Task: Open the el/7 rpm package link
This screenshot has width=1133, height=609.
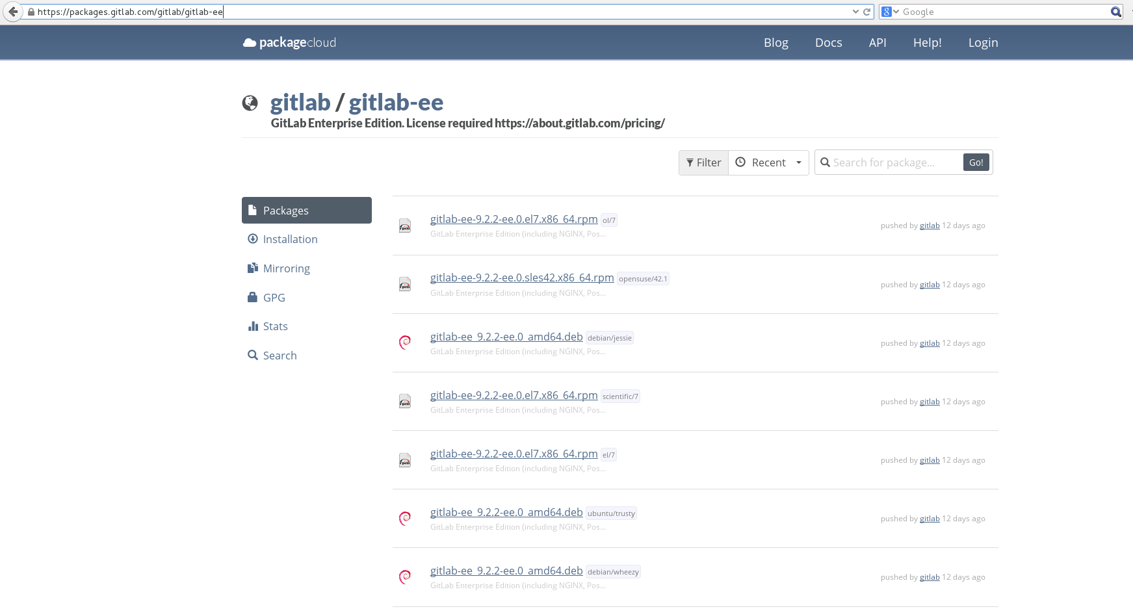Action: tap(514, 454)
